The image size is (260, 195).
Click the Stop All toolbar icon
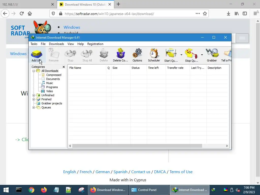point(87,55)
